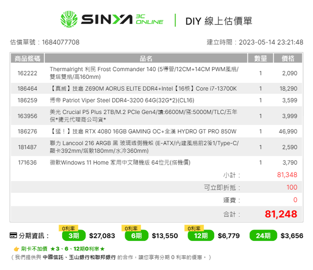
Task: Click the price 3,790
Action: tap(290, 162)
